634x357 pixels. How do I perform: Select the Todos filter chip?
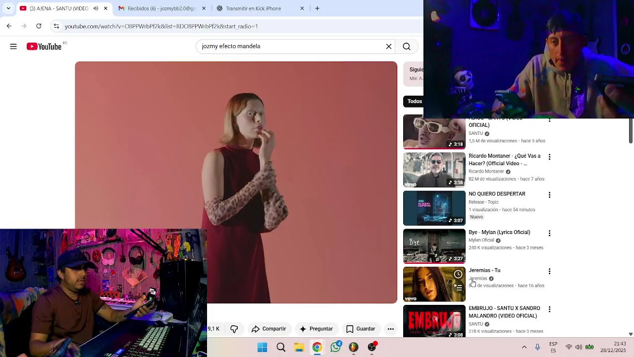tap(414, 101)
